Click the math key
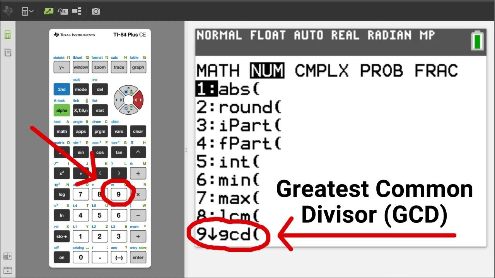Viewport: 495px width, 278px height. (x=62, y=131)
